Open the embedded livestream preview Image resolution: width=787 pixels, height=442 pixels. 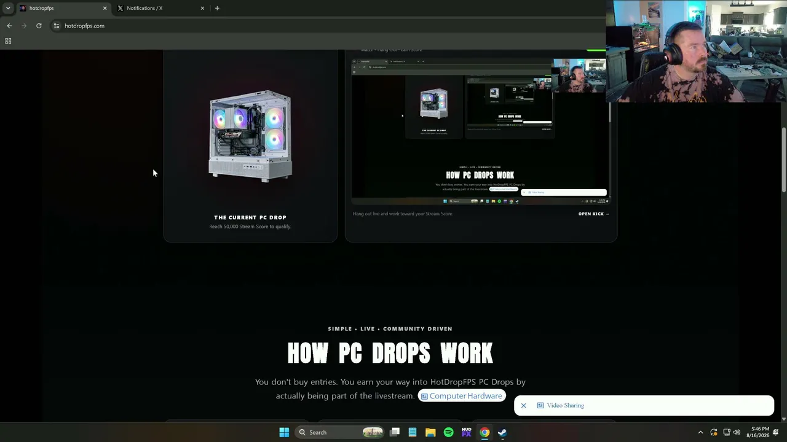(x=480, y=131)
